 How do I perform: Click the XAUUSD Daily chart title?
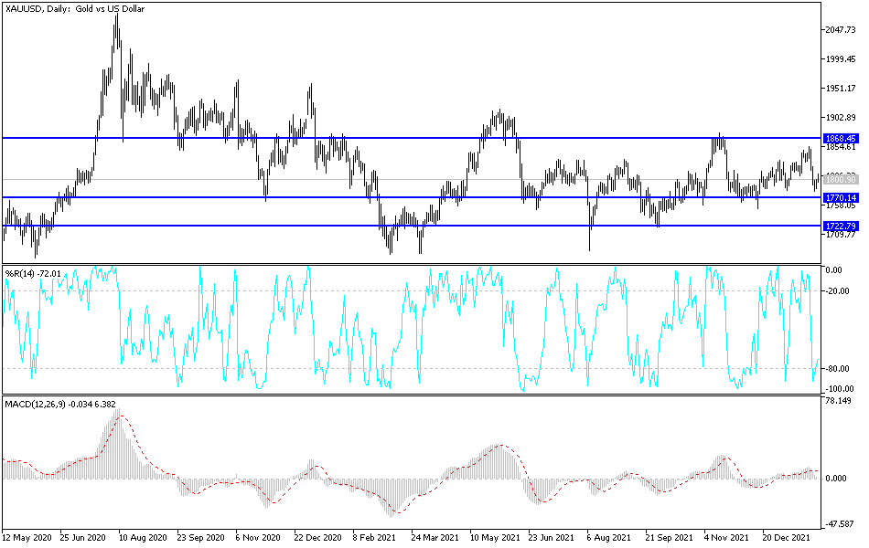click(x=75, y=9)
